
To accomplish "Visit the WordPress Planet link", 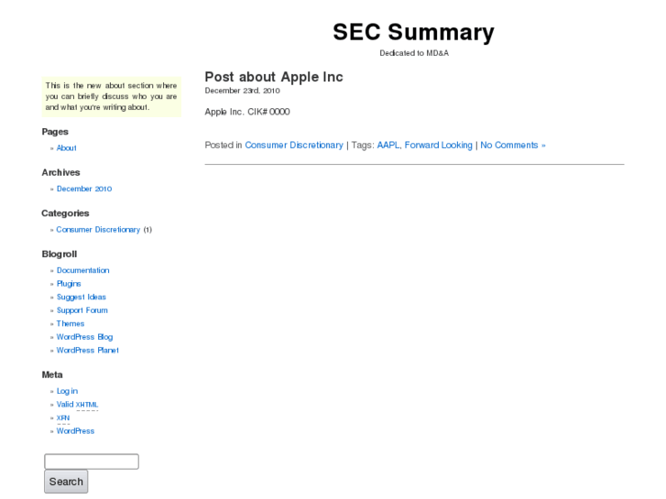I will pyautogui.click(x=88, y=350).
